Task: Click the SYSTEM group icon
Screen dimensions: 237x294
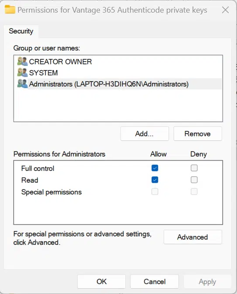Action: pos(22,72)
